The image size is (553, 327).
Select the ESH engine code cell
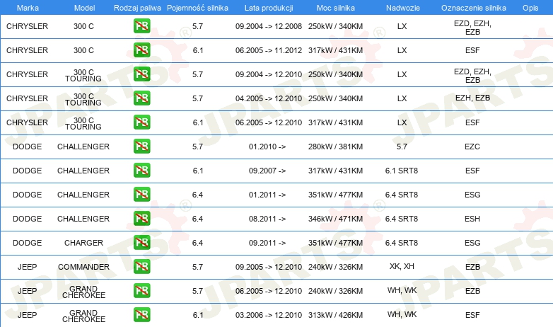(x=472, y=219)
